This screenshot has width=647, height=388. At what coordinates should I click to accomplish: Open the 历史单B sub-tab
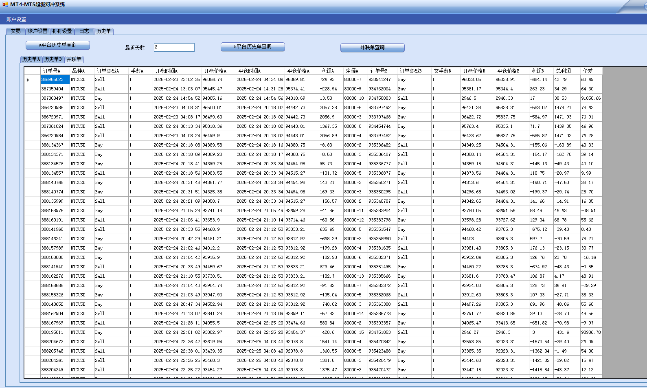[x=53, y=59]
